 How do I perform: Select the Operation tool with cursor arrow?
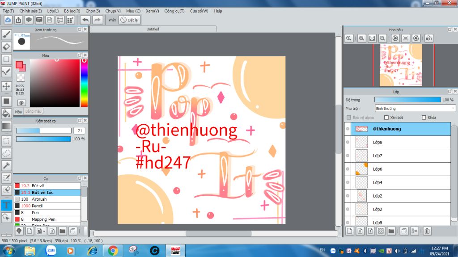tap(6, 217)
